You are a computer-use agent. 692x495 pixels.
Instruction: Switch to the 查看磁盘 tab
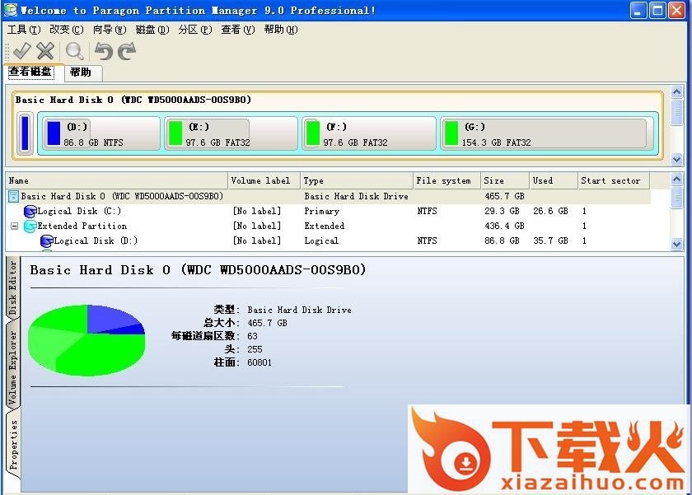(x=31, y=72)
